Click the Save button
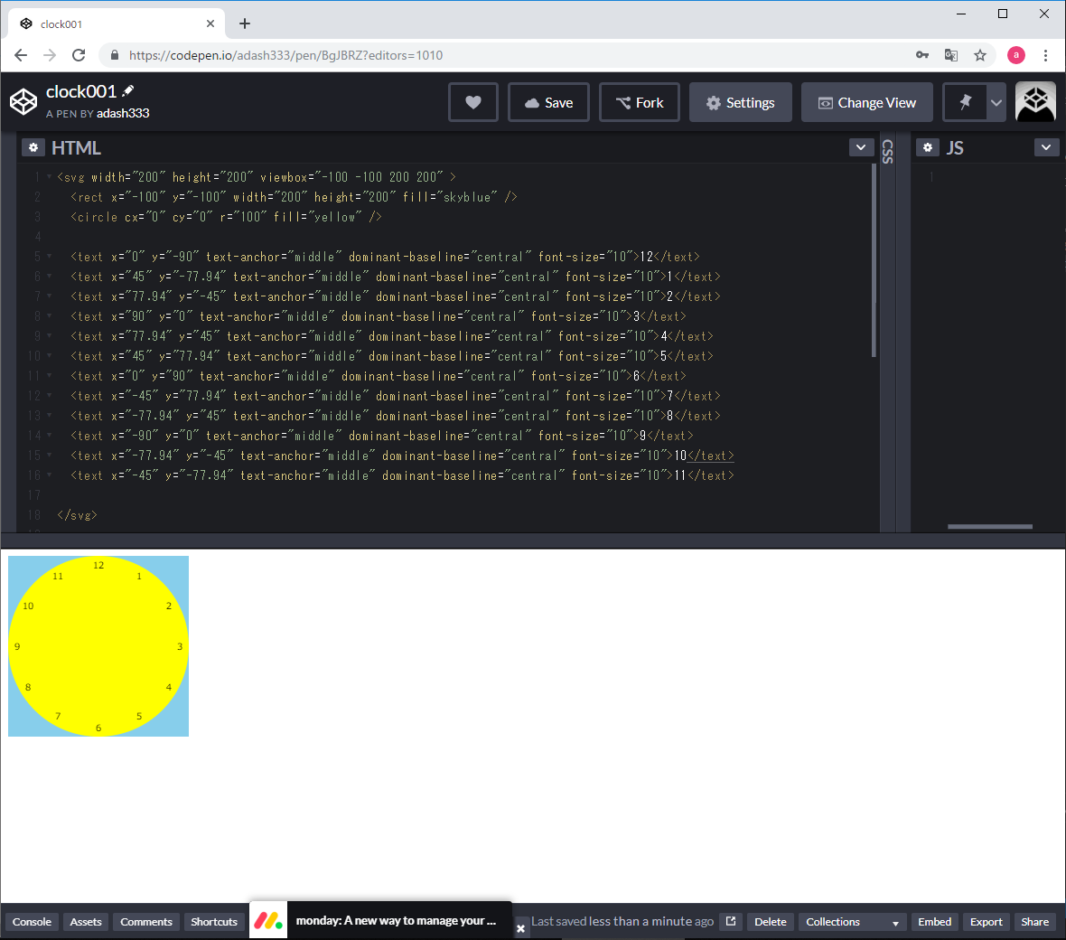The image size is (1066, 940). click(548, 102)
